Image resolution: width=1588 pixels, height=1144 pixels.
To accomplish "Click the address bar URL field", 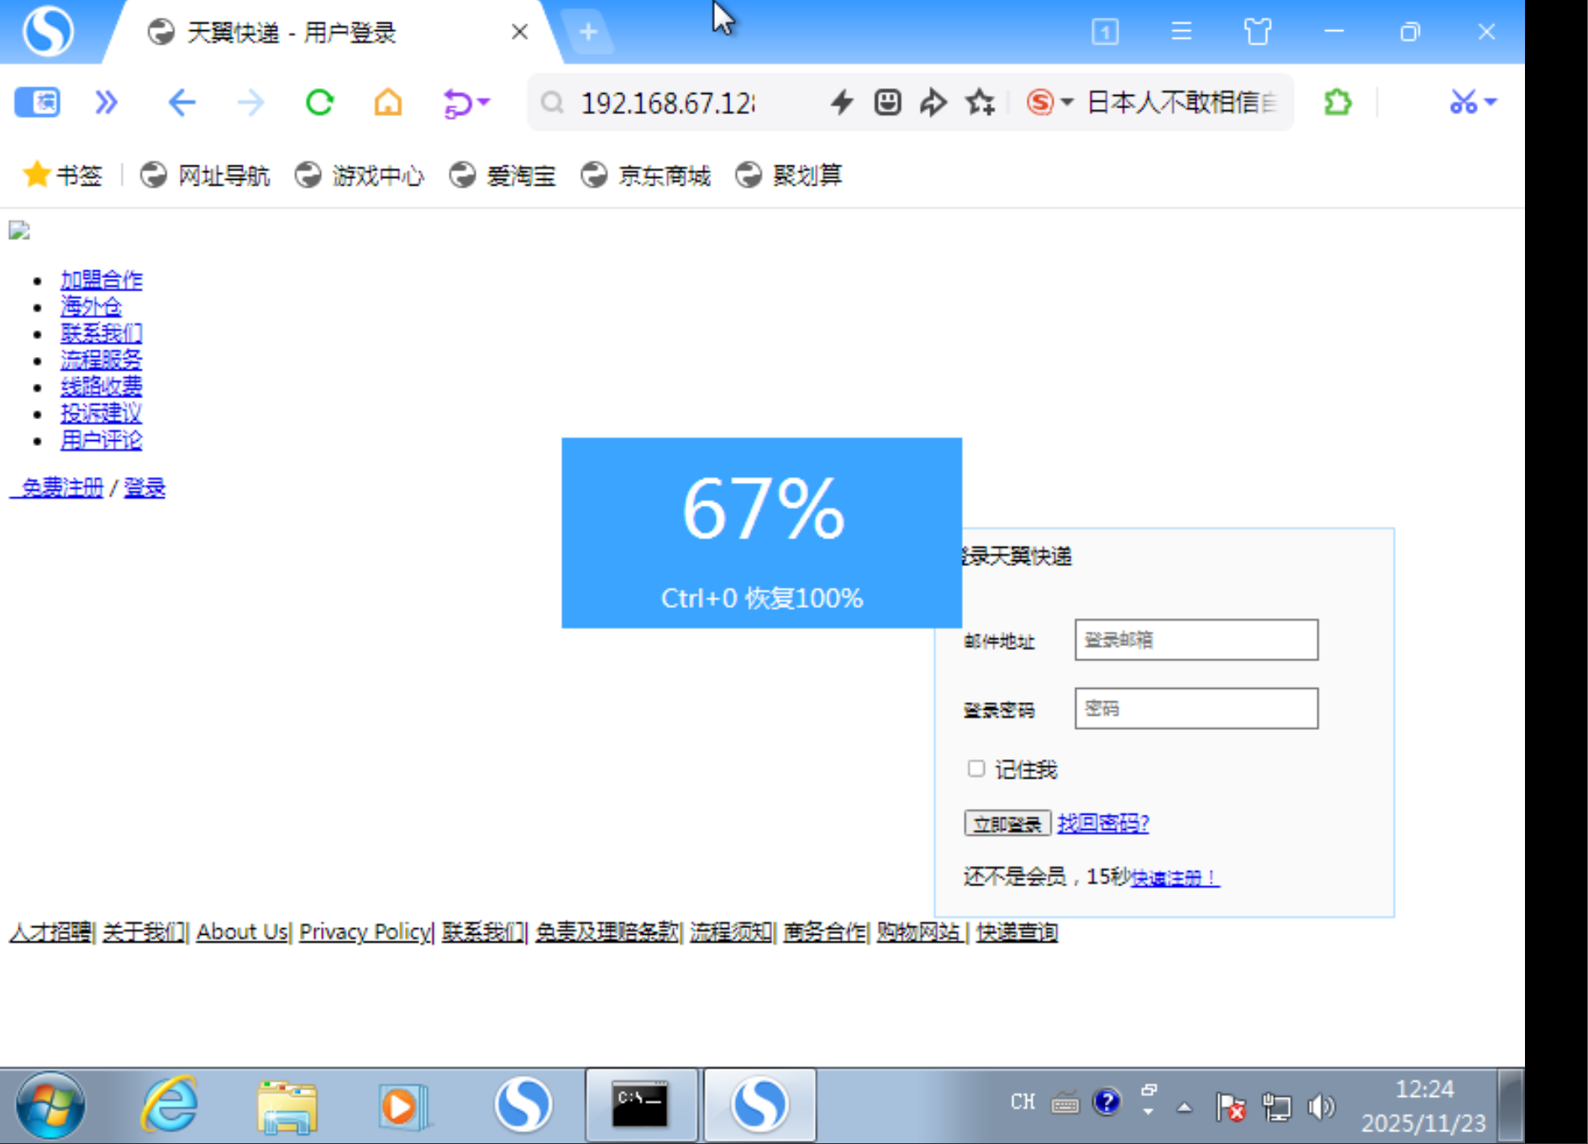I will pyautogui.click(x=669, y=103).
